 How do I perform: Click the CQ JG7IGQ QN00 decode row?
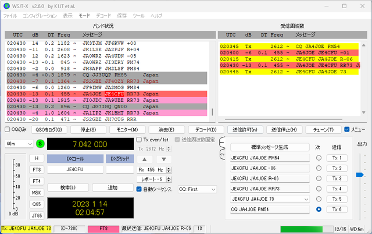tap(107, 107)
